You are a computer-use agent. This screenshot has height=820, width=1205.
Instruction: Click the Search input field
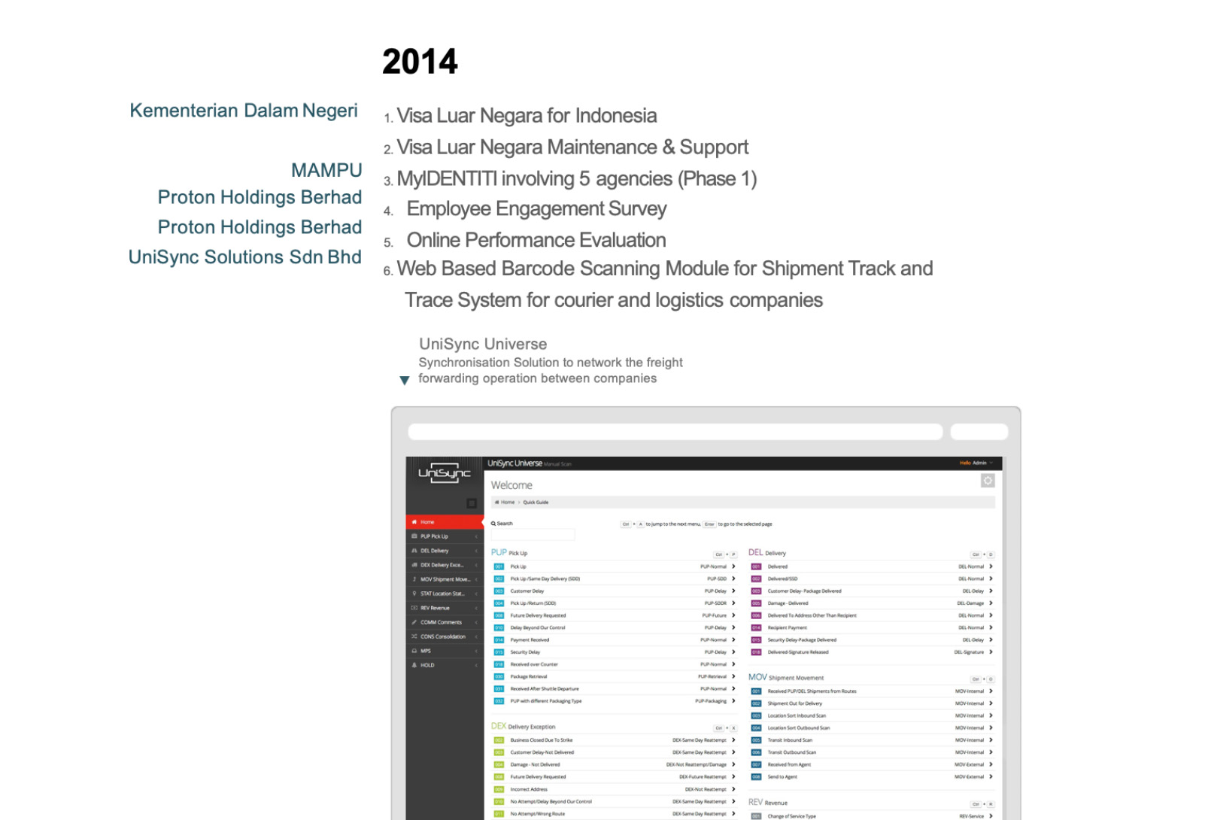(x=533, y=534)
